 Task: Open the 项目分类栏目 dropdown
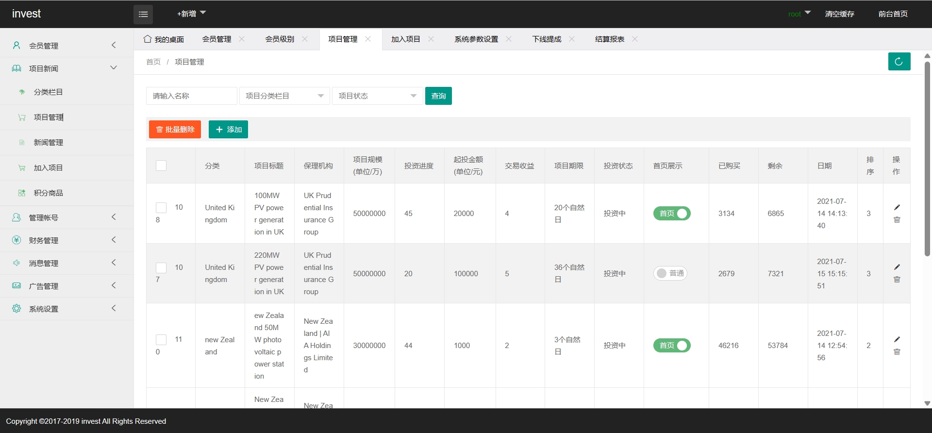284,96
